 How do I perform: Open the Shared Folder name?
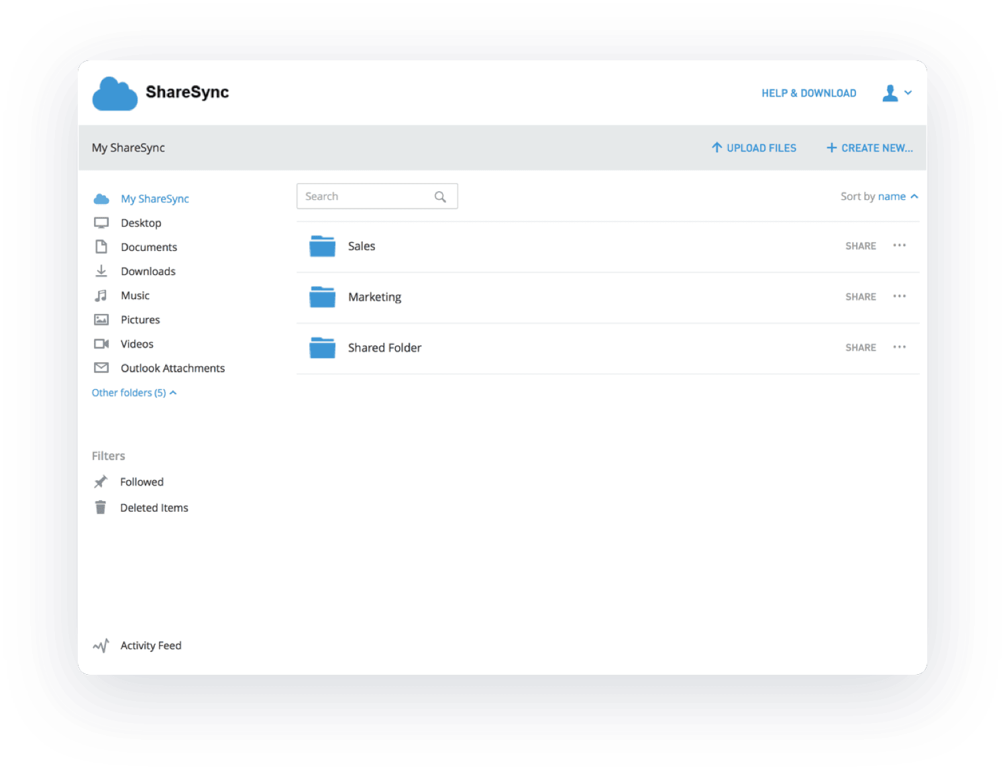[384, 347]
